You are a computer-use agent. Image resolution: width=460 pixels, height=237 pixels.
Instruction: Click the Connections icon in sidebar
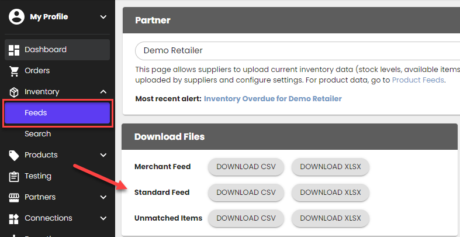[15, 218]
